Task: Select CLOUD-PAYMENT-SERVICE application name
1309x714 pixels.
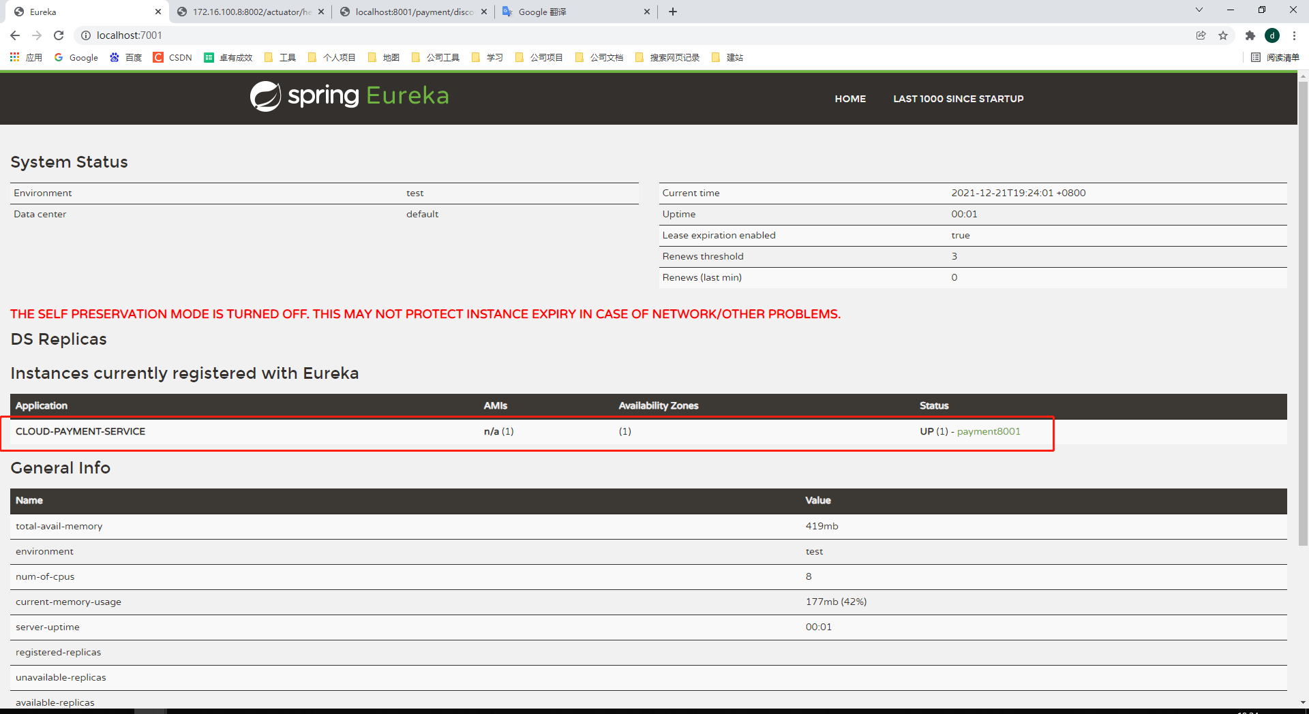Action: (80, 431)
